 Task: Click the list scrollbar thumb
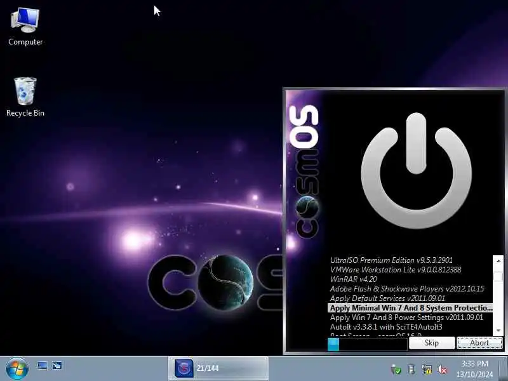coord(498,276)
